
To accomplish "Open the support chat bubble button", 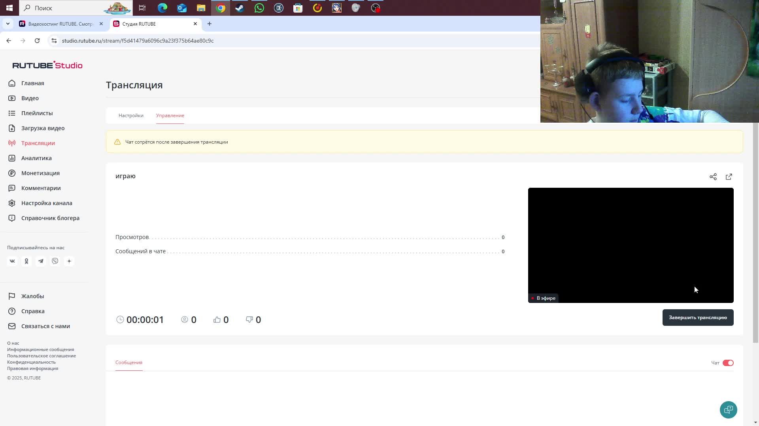I will [x=729, y=410].
